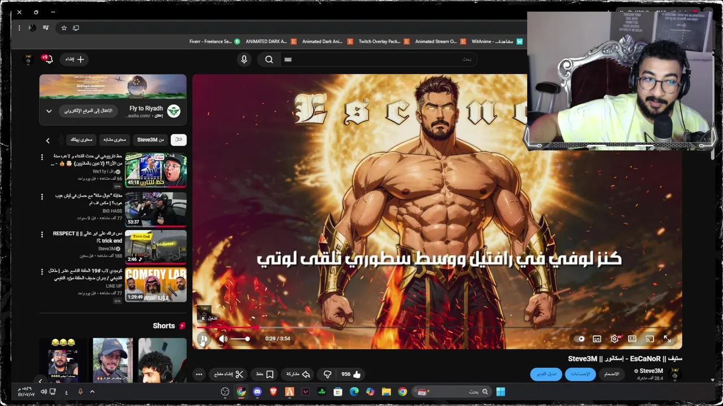Launch Brave browser from the taskbar

(273, 392)
